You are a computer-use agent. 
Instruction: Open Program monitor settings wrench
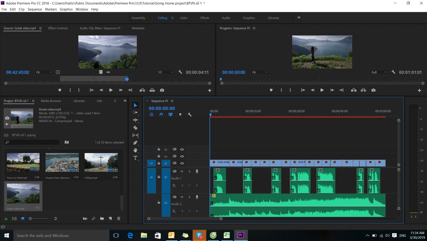coord(393,72)
